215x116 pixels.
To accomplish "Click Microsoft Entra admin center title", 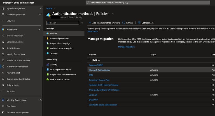I will click(18, 3).
